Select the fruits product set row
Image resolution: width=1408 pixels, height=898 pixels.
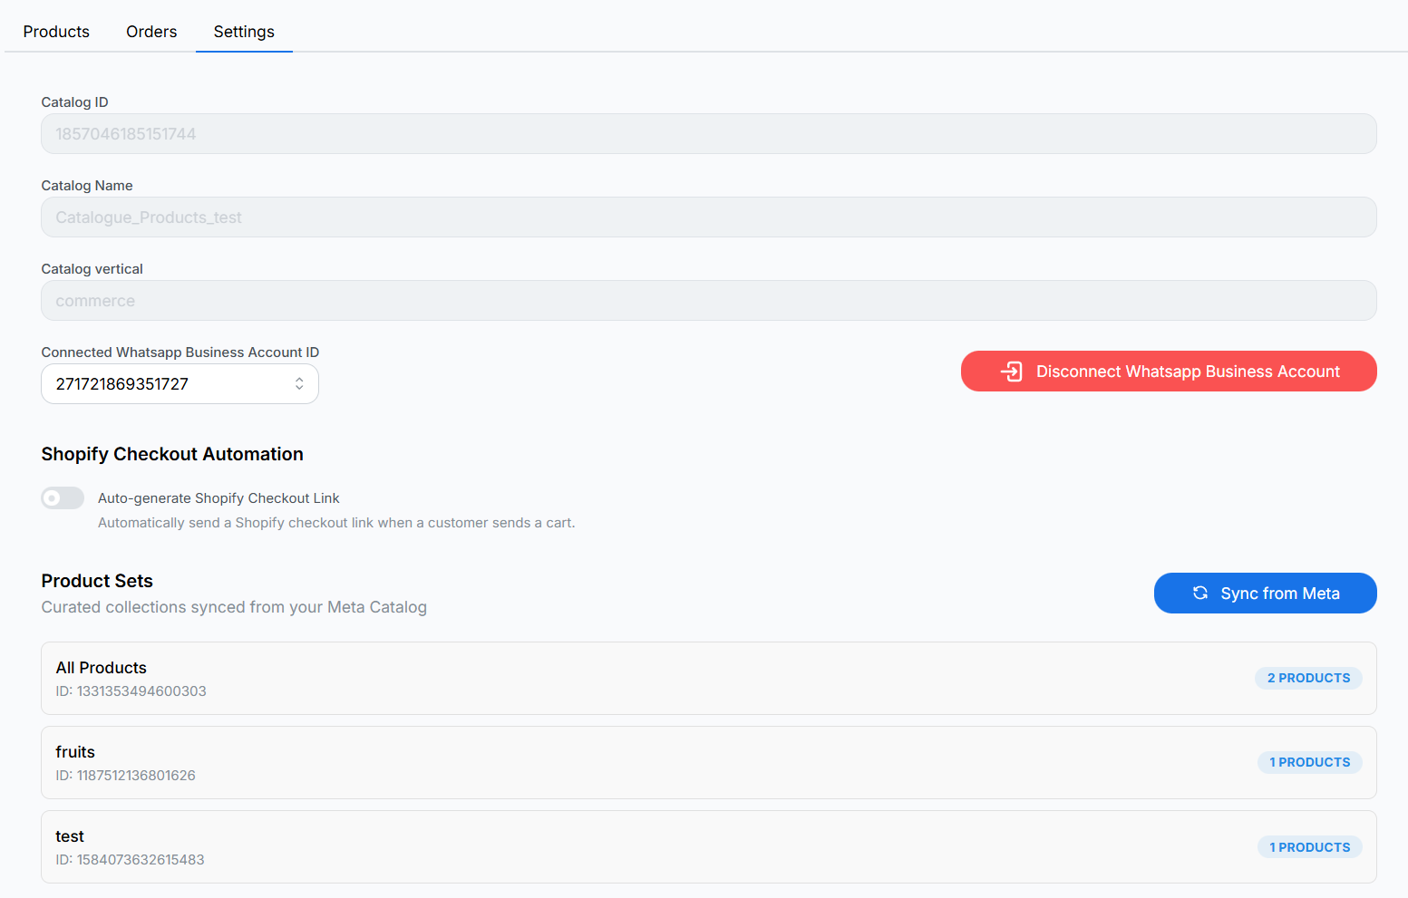(x=635, y=763)
